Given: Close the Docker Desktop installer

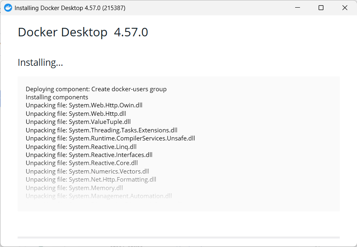Looking at the screenshot, I should (344, 8).
